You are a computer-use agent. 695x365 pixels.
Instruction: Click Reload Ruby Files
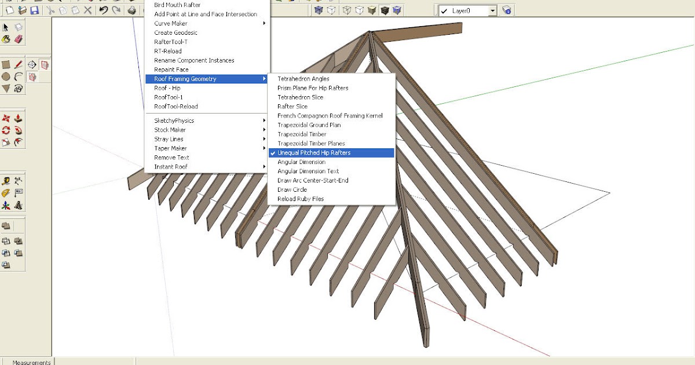[301, 199]
